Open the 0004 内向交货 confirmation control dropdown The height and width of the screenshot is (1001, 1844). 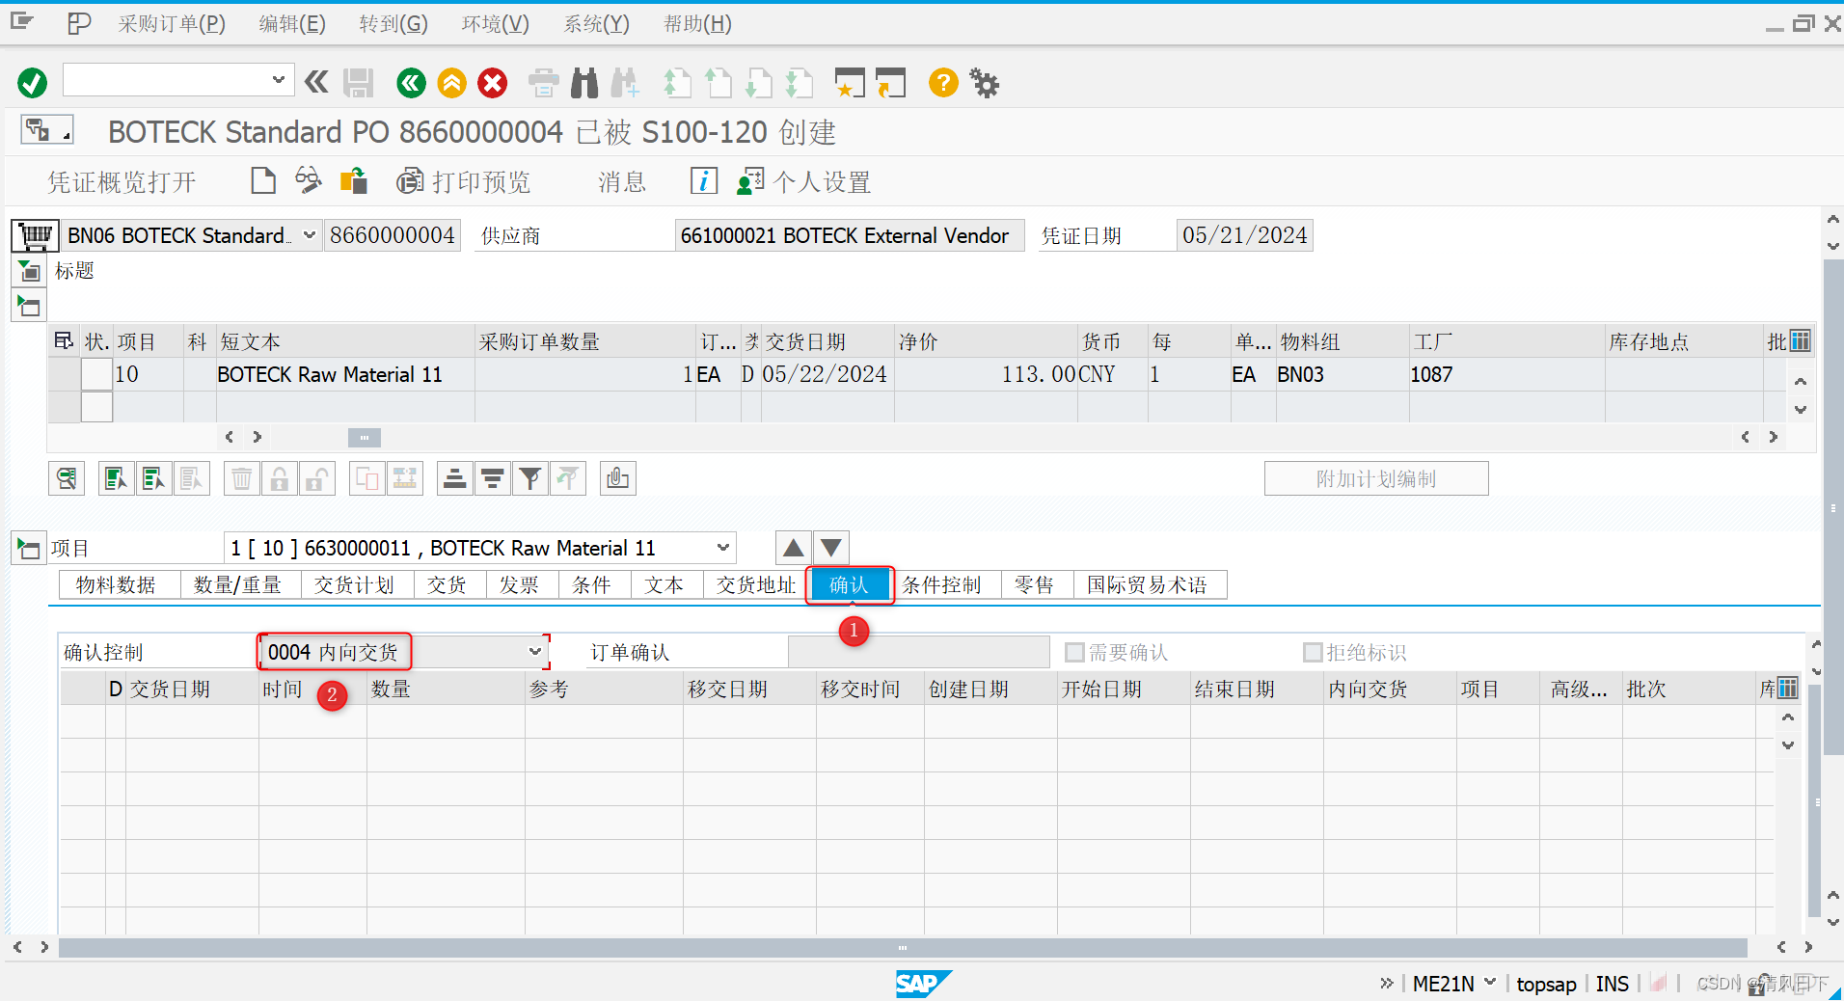tap(536, 651)
